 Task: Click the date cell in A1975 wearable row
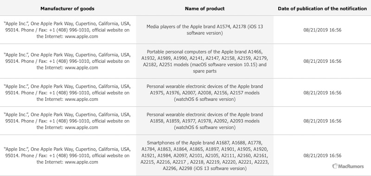pos(322,92)
